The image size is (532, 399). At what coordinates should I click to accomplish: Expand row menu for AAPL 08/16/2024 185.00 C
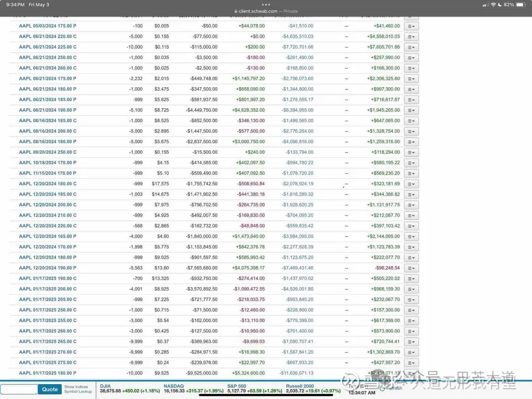coord(411,121)
